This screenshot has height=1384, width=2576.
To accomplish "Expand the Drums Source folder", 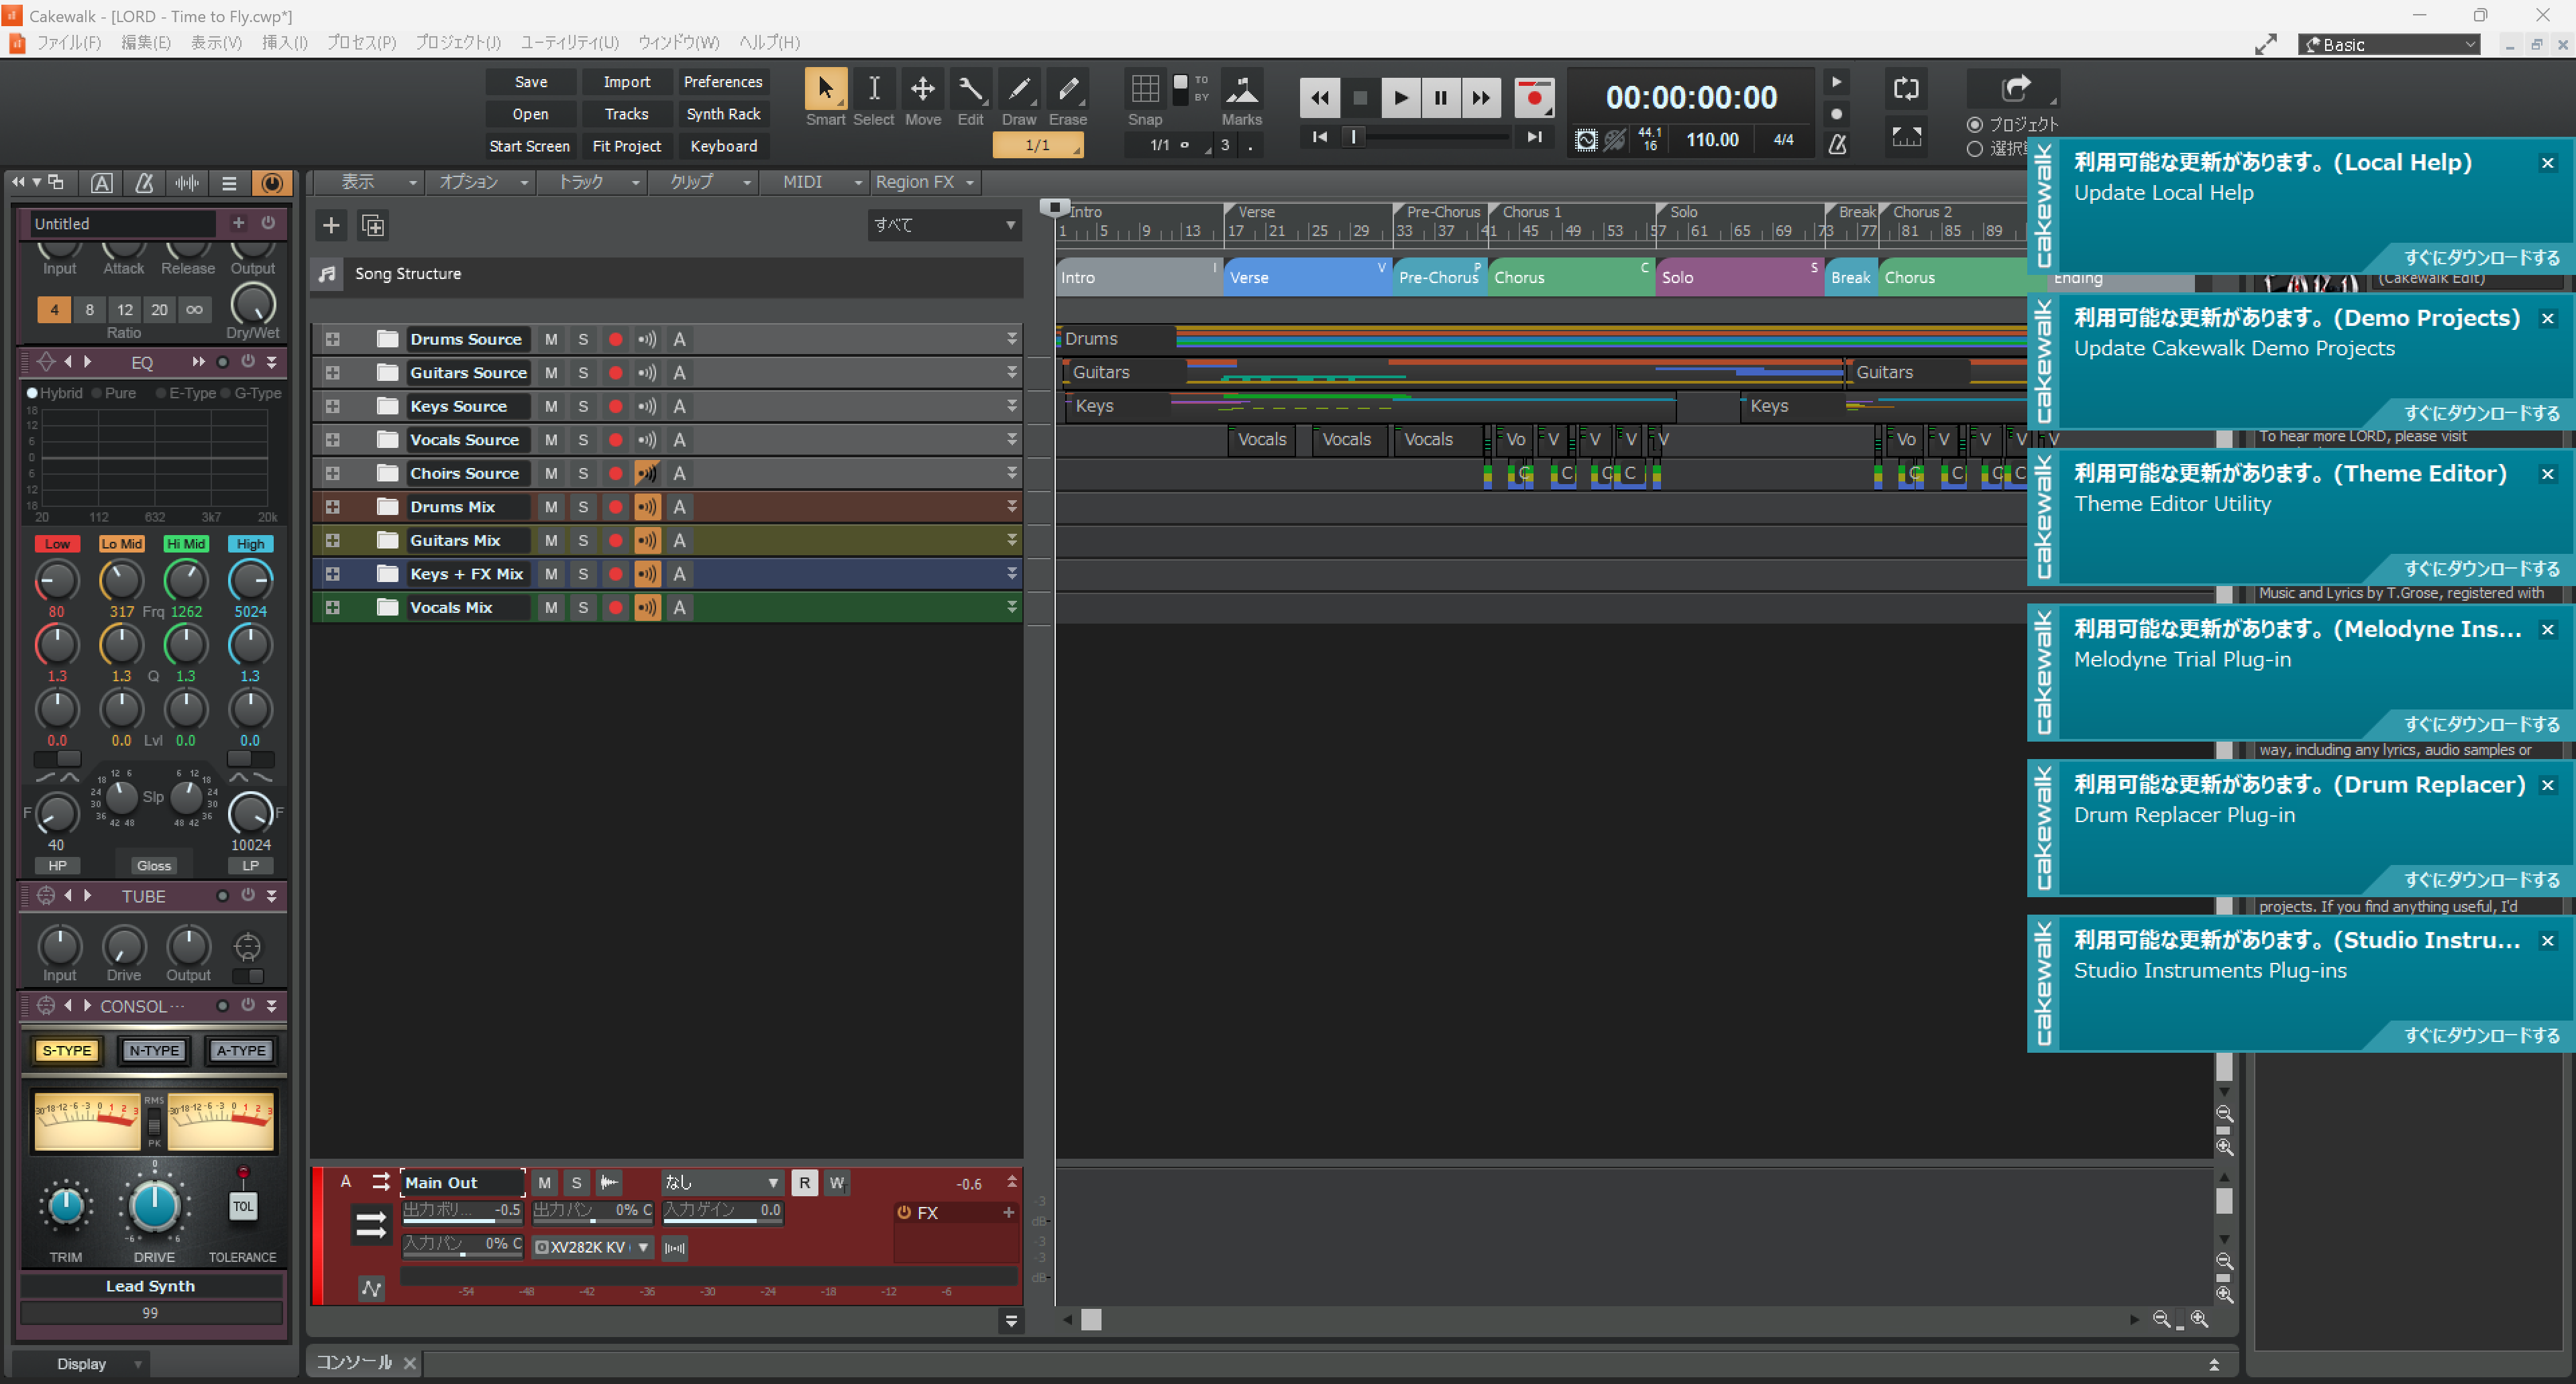I will (333, 340).
